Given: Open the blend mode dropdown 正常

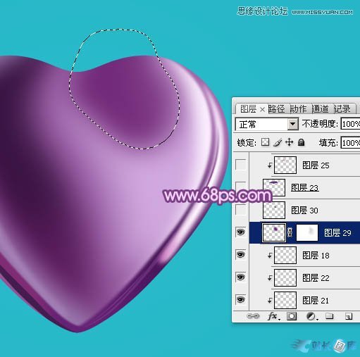Looking at the screenshot, I should [x=267, y=124].
